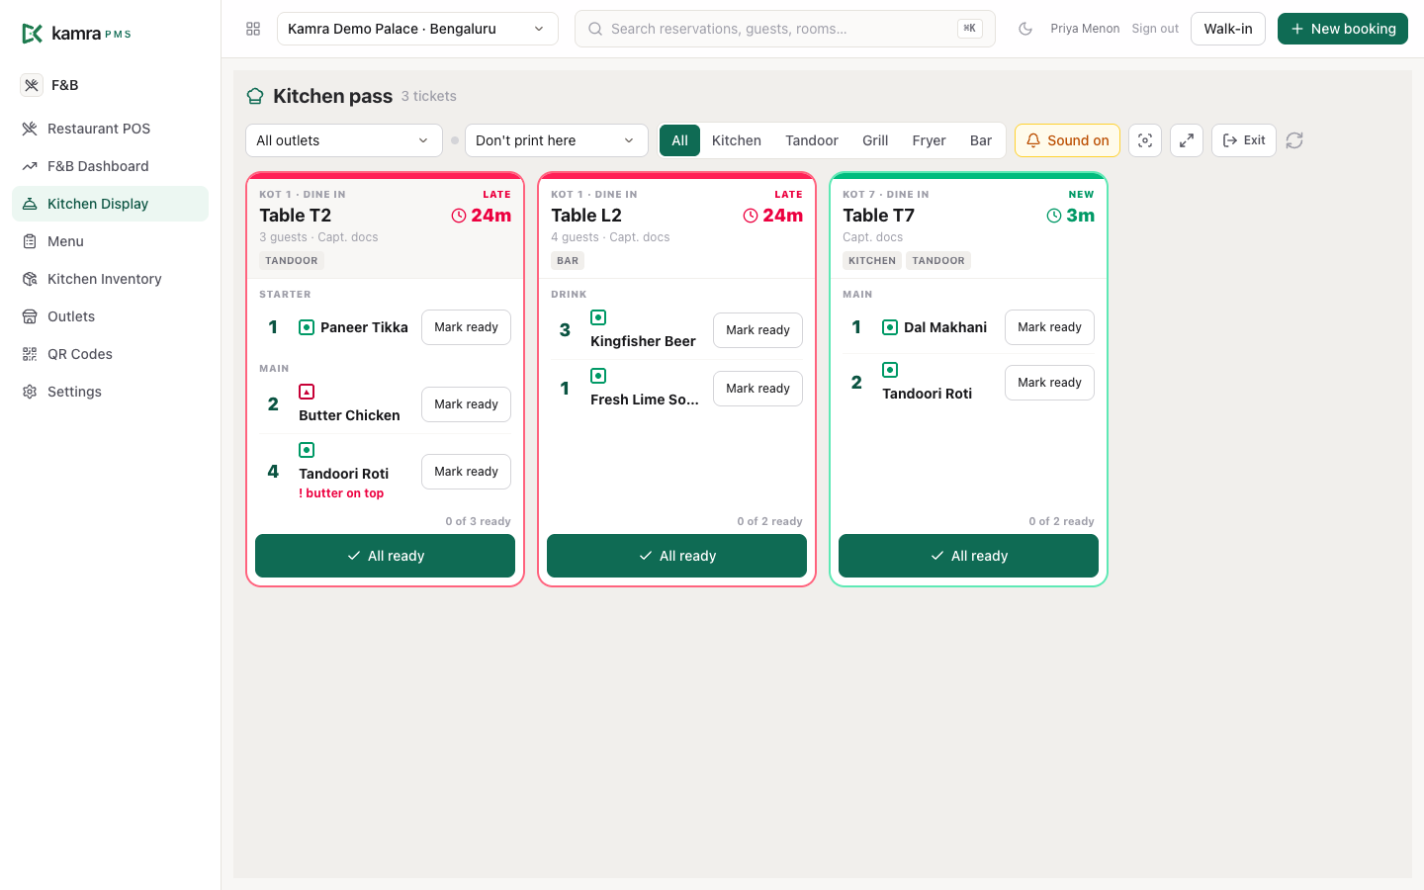Click the F&B utensils icon

[32, 85]
